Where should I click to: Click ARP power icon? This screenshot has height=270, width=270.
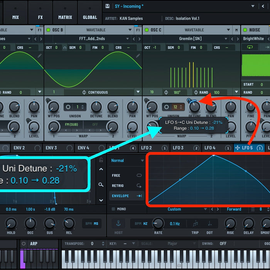click(x=24, y=243)
